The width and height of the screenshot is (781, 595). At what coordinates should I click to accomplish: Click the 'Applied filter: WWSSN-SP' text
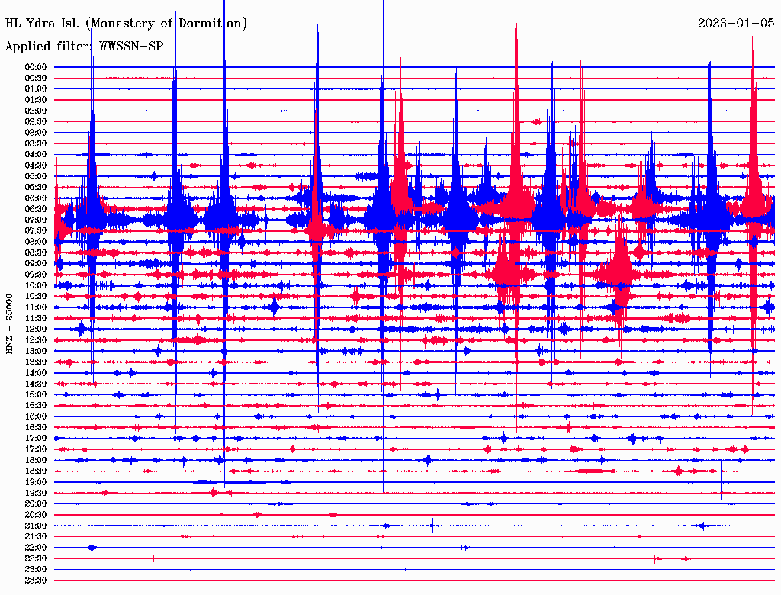[x=84, y=47]
